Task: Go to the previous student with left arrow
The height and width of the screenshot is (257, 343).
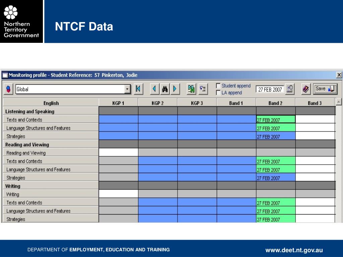Action: pos(154,89)
